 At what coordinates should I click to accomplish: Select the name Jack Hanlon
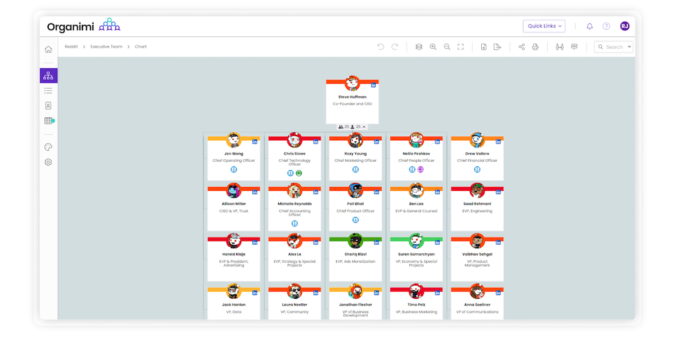click(x=234, y=304)
